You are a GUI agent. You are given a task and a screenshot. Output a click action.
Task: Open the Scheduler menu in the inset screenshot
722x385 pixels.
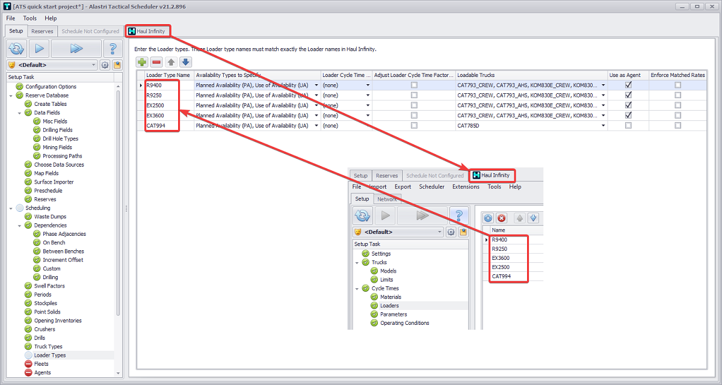pyautogui.click(x=432, y=186)
